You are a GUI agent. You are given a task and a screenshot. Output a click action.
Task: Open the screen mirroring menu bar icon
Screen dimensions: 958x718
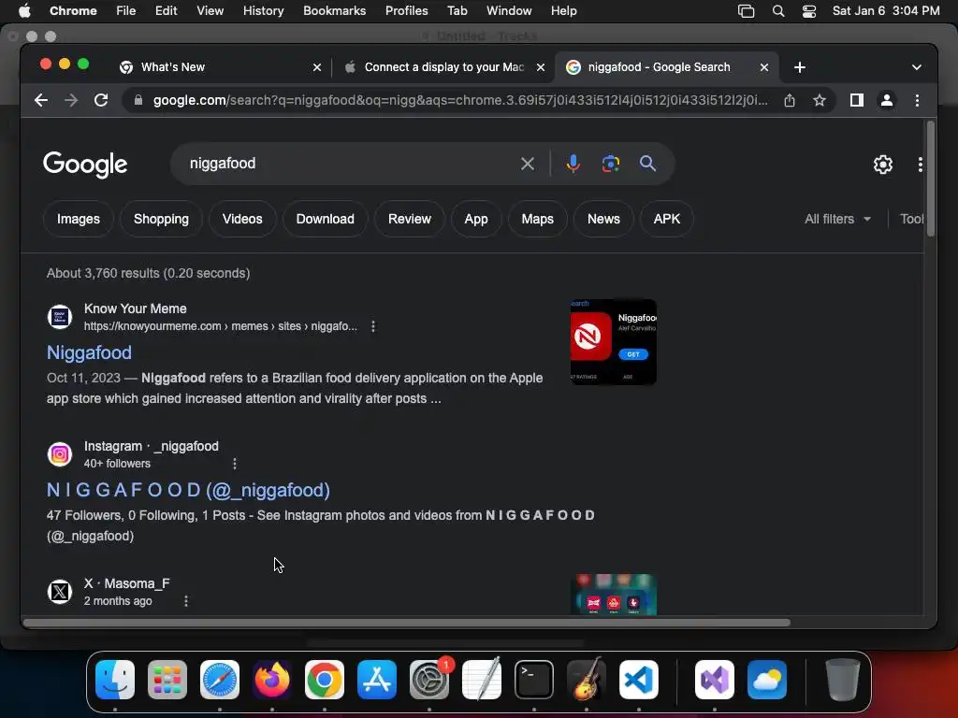[x=746, y=11]
